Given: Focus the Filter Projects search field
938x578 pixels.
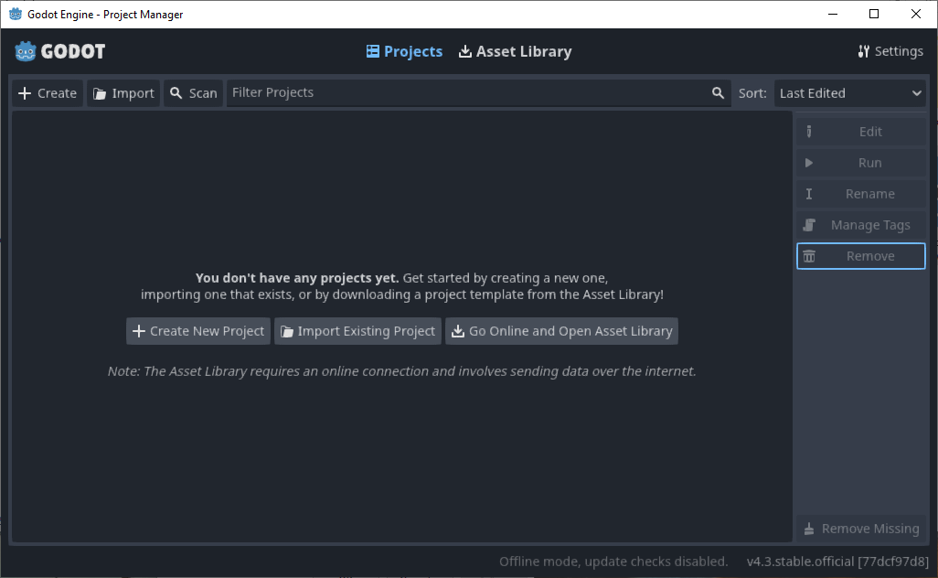Looking at the screenshot, I should coord(478,93).
